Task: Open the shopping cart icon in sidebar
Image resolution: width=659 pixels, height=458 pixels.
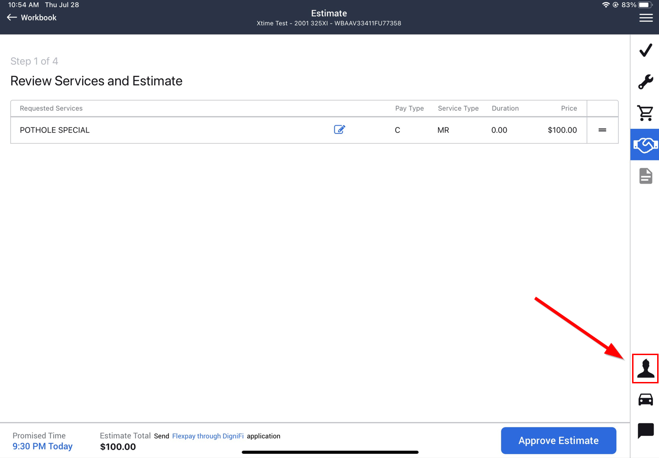Action: [x=646, y=113]
